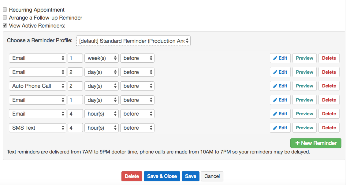Preview the Auto Phone Call reminder

point(304,86)
